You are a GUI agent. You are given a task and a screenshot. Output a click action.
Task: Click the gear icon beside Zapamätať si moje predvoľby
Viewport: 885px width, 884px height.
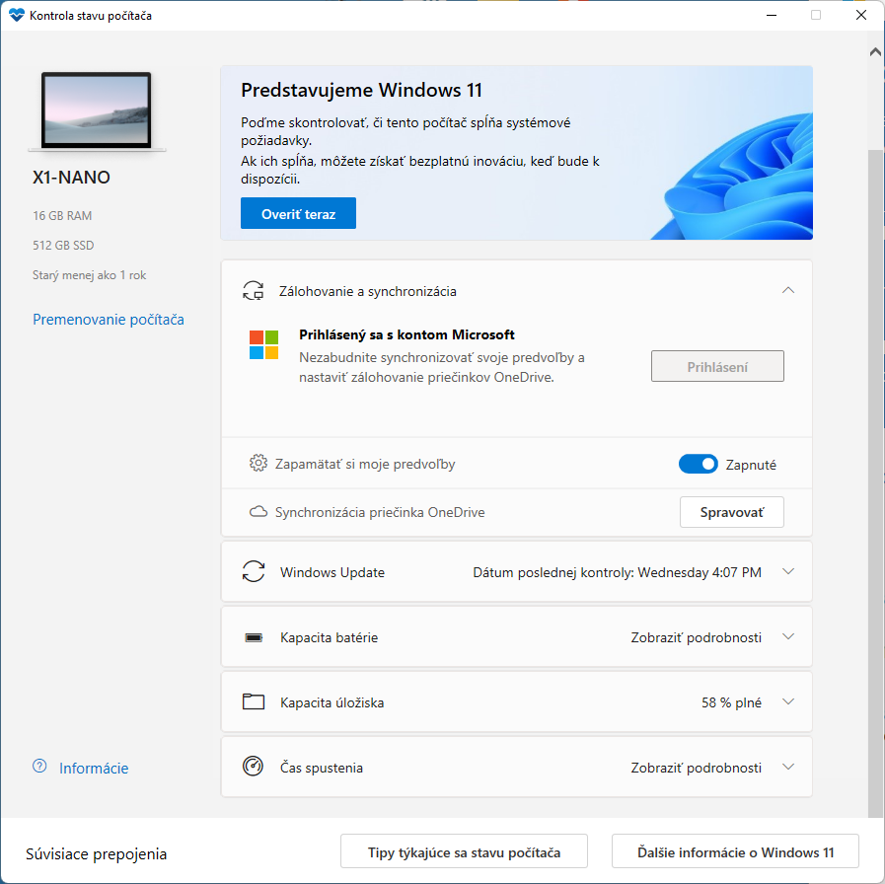click(x=258, y=464)
